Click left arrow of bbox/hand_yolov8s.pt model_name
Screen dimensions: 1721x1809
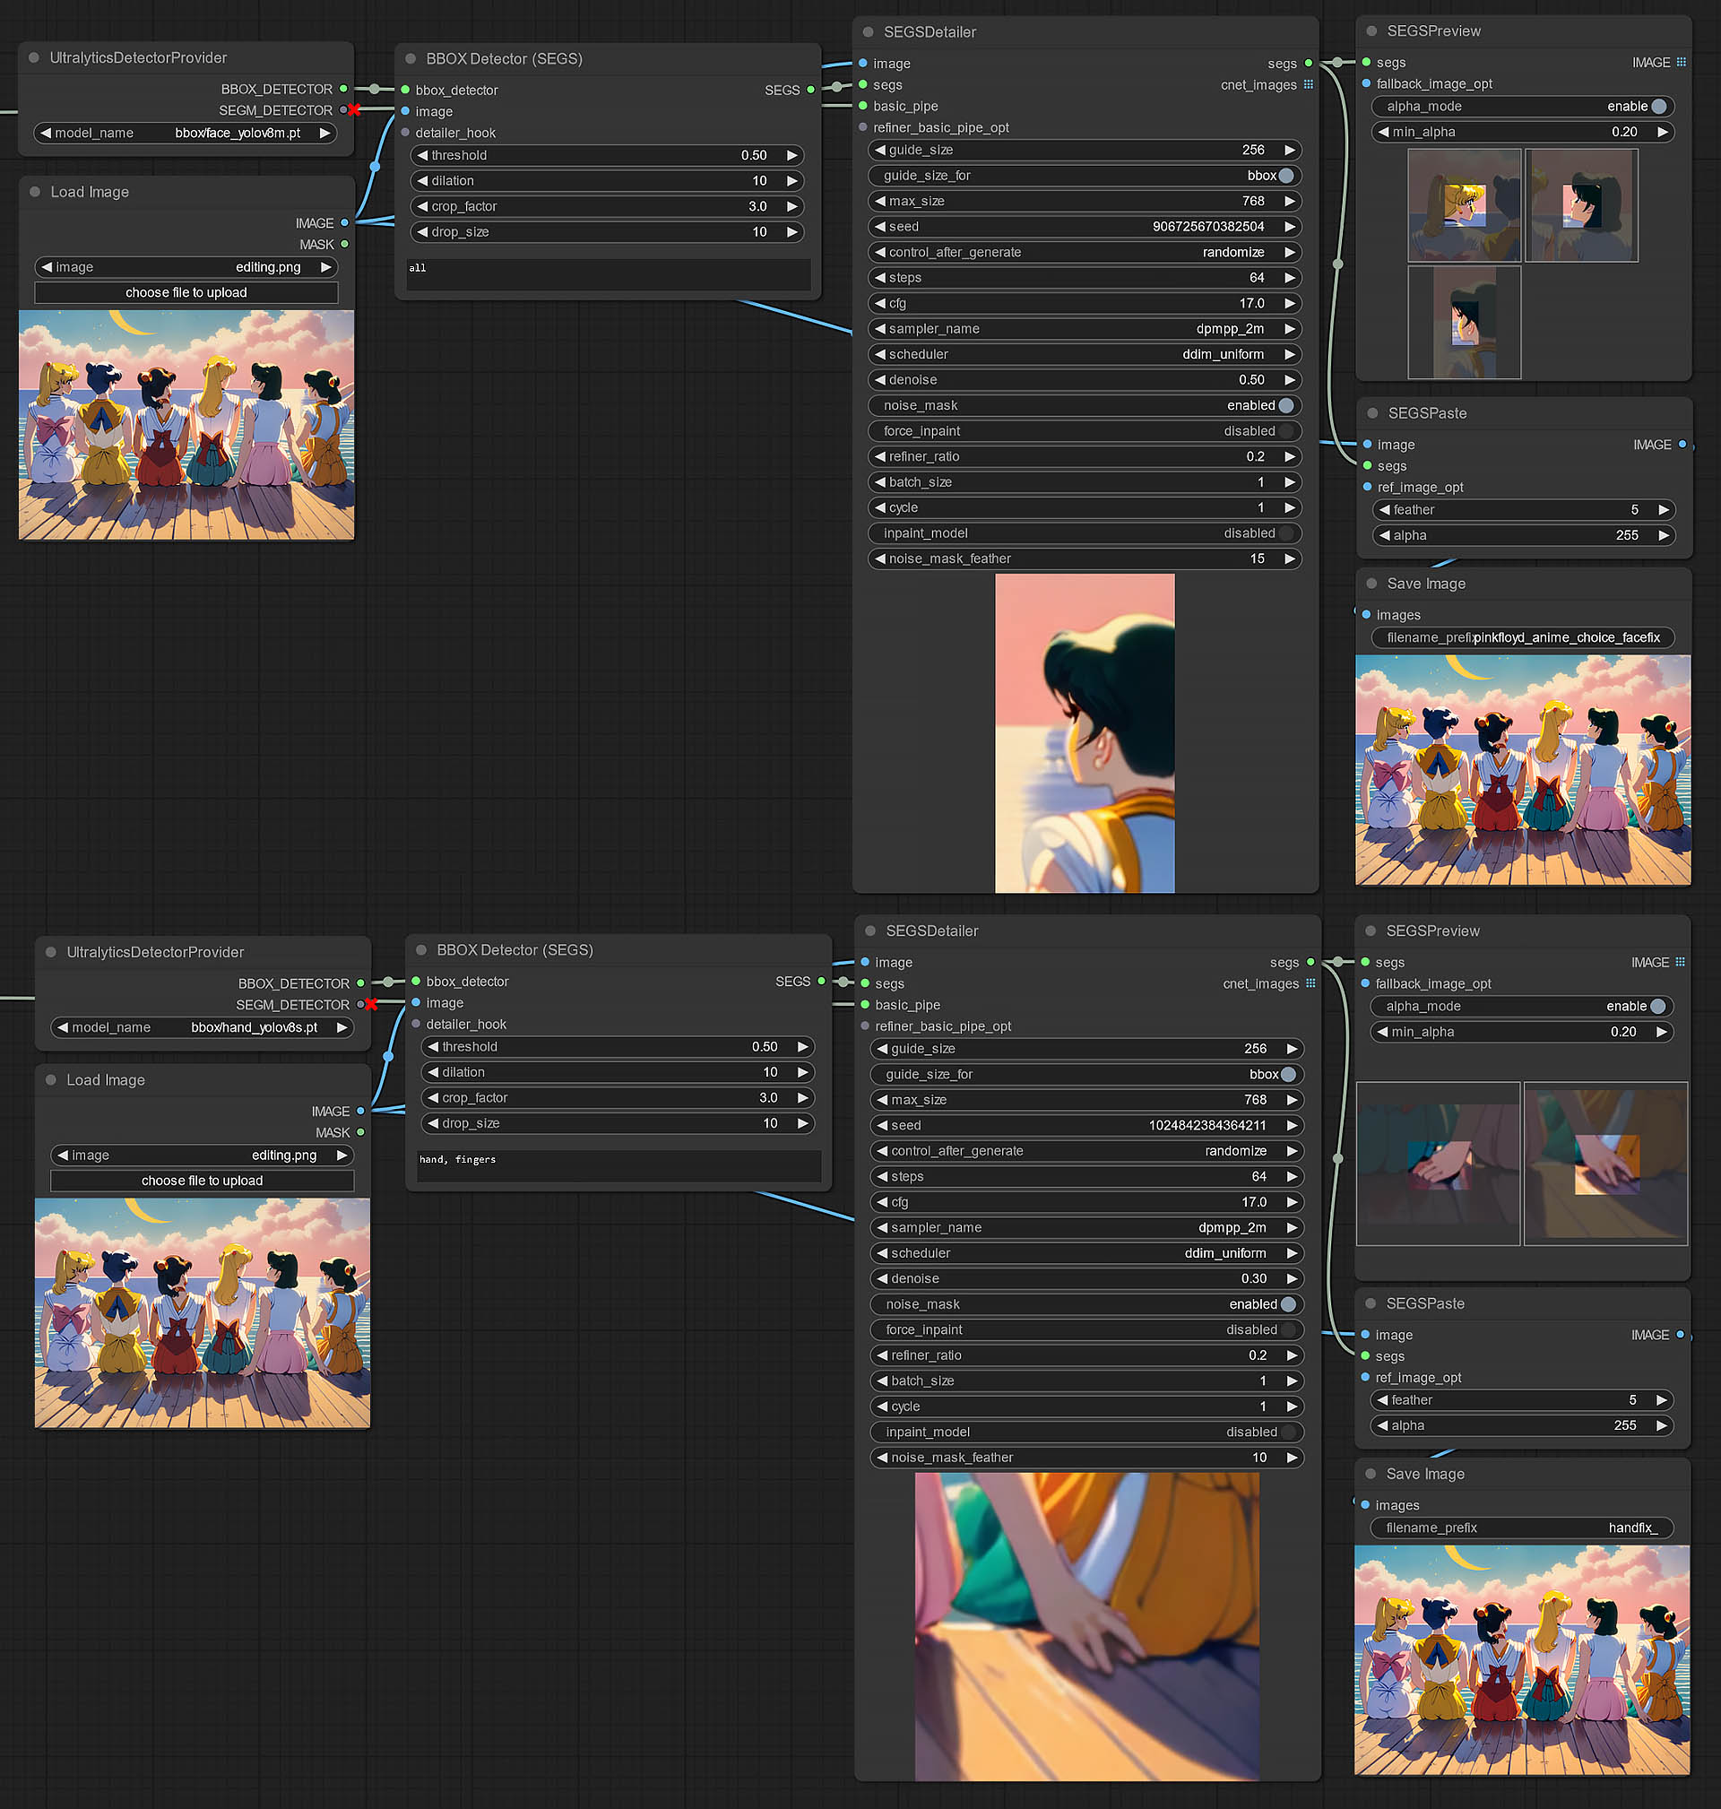tap(63, 1027)
